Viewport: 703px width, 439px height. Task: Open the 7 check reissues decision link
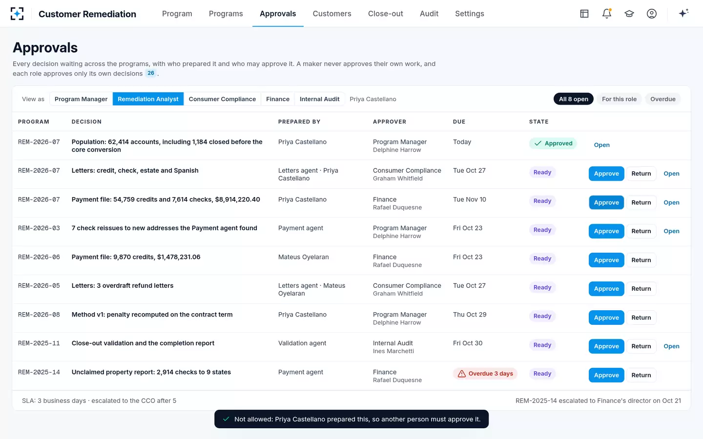tap(671, 231)
